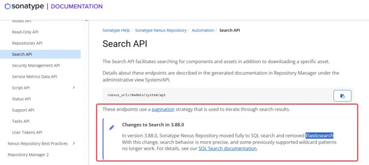Open Support API page

pyautogui.click(x=23, y=110)
